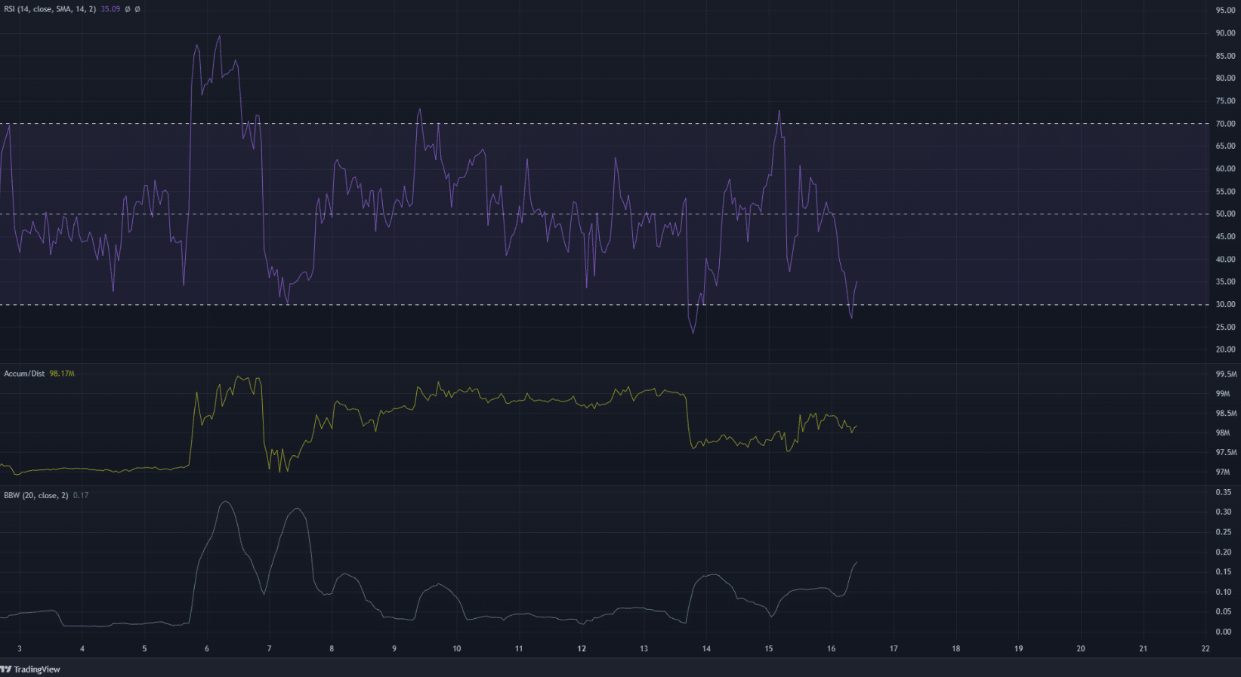Click date label 11 on the time axis
Viewport: 1241px width, 677px height.
519,648
